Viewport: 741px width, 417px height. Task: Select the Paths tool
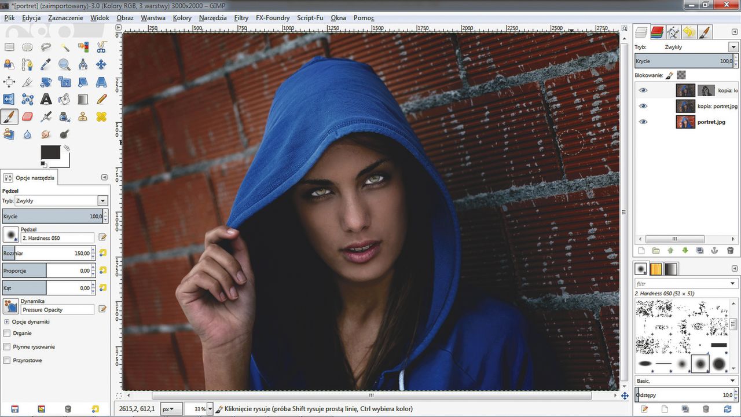pos(27,65)
